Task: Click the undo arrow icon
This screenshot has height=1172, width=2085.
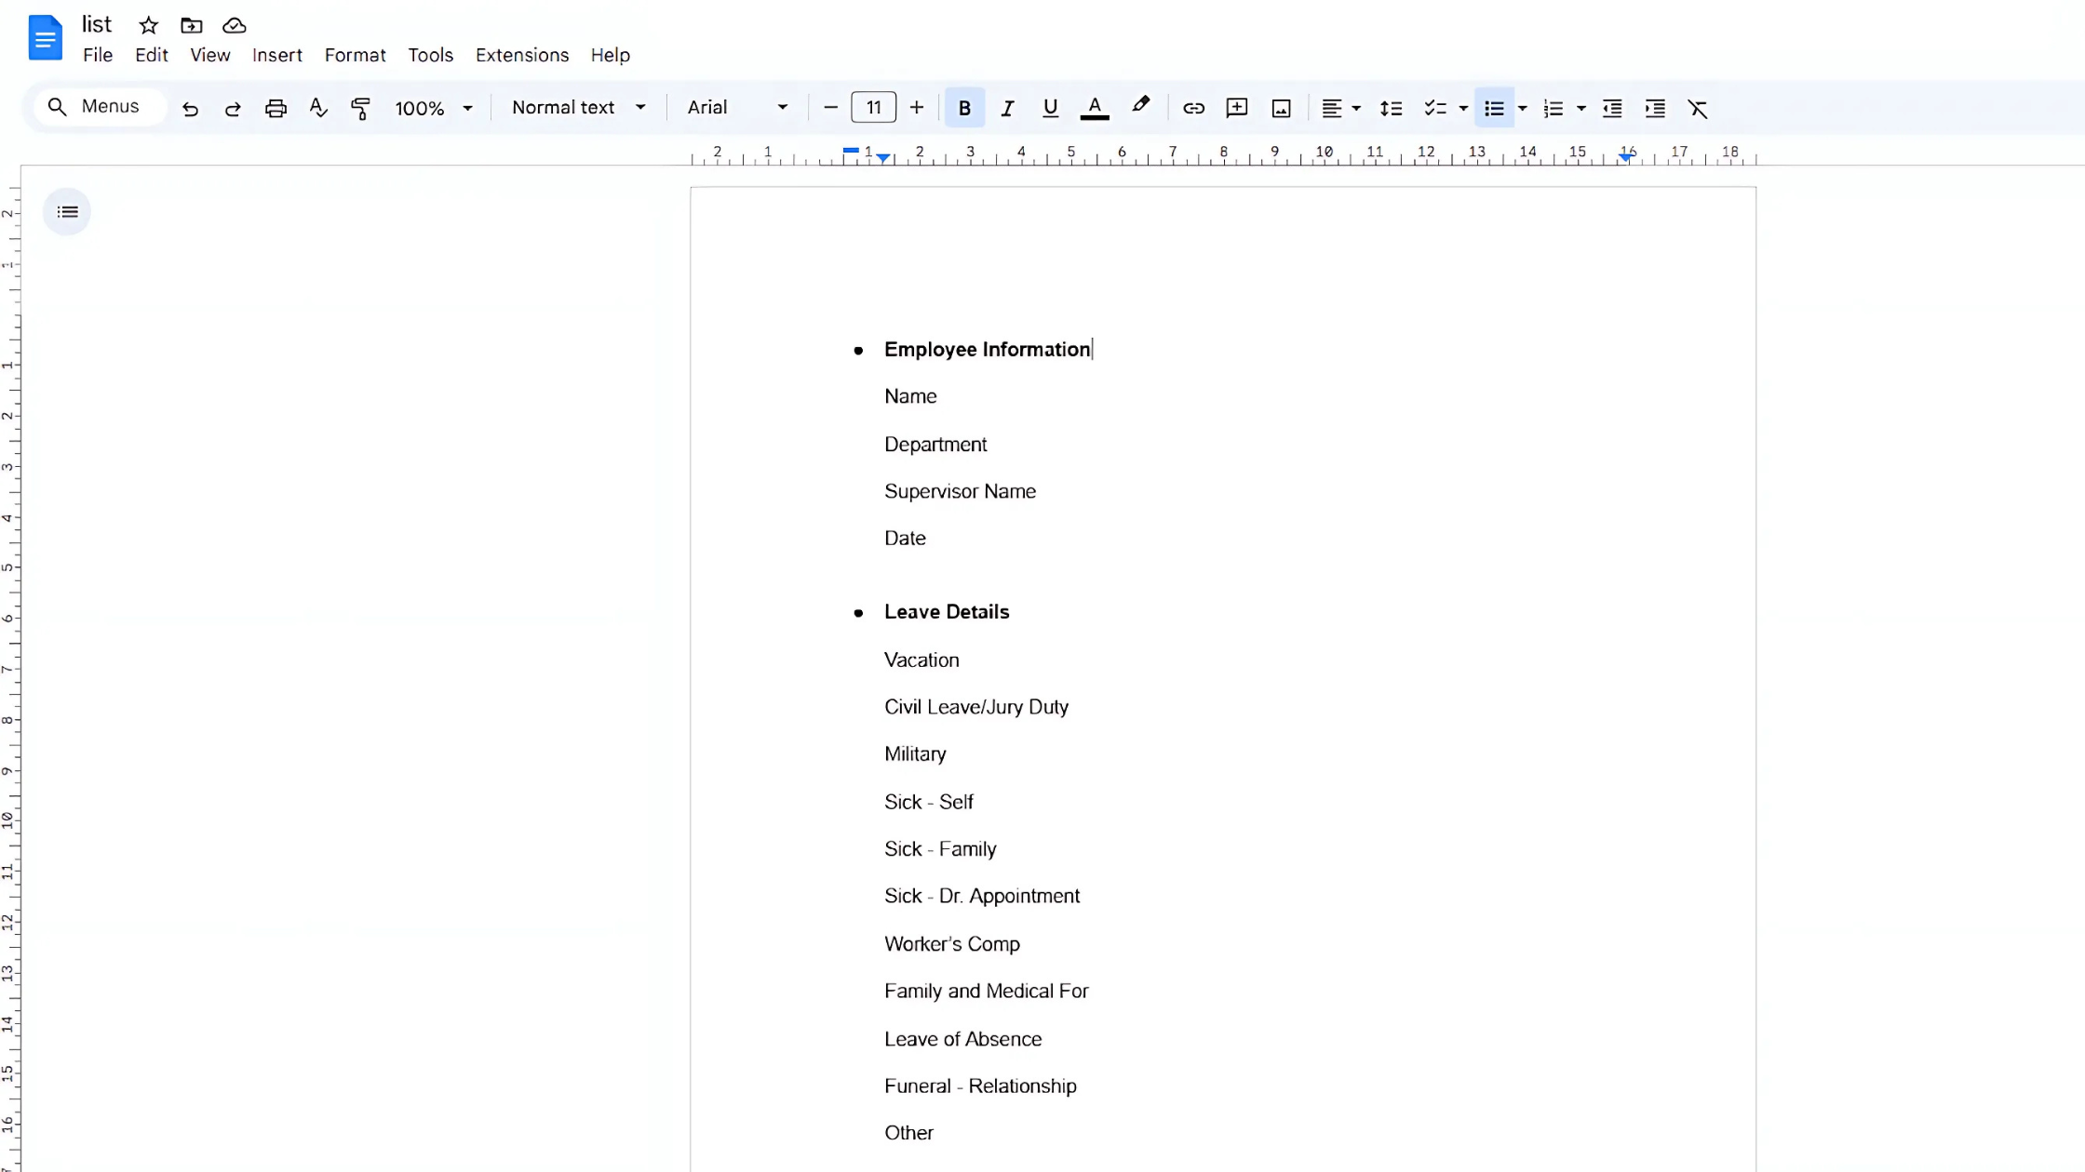Action: [190, 109]
